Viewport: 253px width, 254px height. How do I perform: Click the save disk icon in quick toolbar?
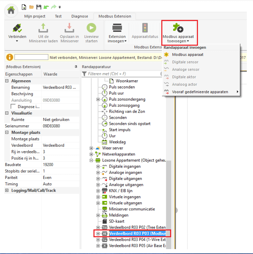click(39, 7)
